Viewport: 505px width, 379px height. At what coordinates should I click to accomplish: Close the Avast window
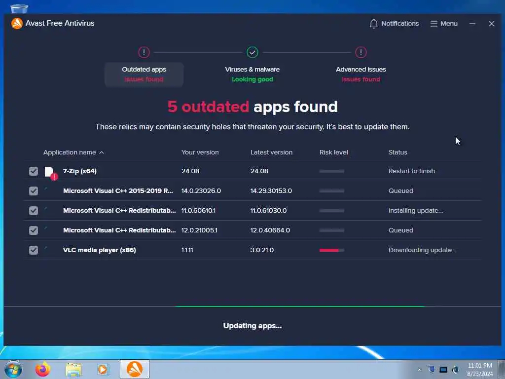[492, 24]
